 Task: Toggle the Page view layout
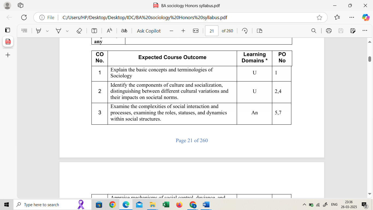coord(259,31)
